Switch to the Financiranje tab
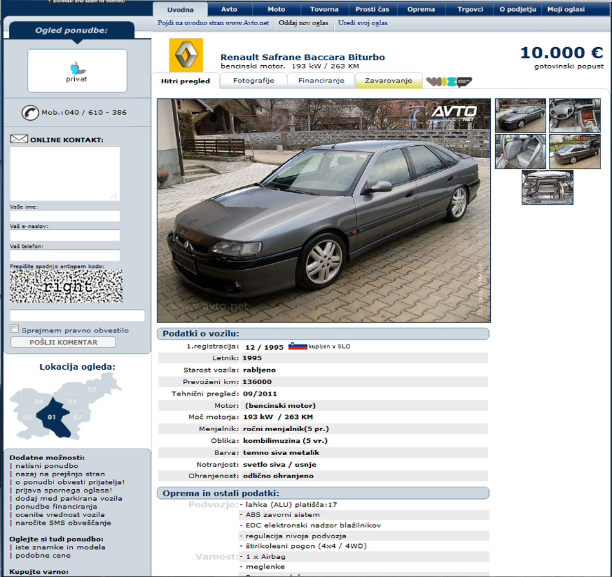Screen dimensions: 612x577 coord(321,81)
